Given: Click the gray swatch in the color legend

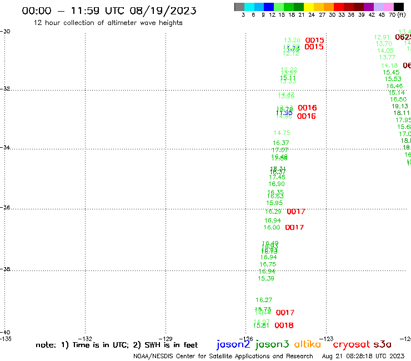Looking at the screenshot, I should click(239, 7).
